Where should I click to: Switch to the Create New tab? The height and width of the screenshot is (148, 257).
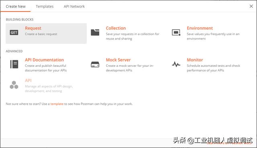(x=16, y=6)
